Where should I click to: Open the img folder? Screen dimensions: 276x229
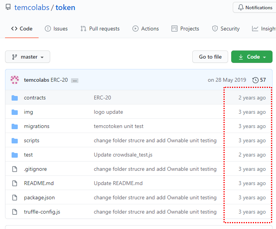point(29,112)
